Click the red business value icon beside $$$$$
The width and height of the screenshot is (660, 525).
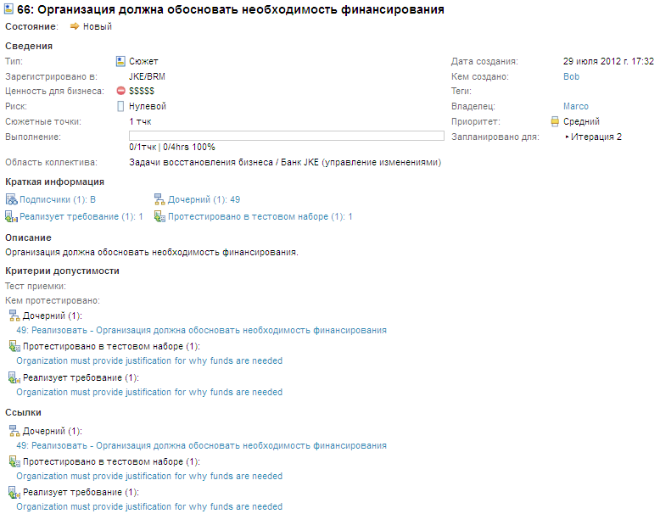point(120,91)
